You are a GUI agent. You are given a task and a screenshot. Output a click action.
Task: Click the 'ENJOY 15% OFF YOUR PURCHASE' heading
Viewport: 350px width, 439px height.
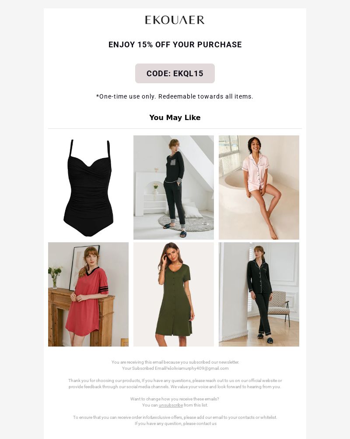pyautogui.click(x=175, y=45)
